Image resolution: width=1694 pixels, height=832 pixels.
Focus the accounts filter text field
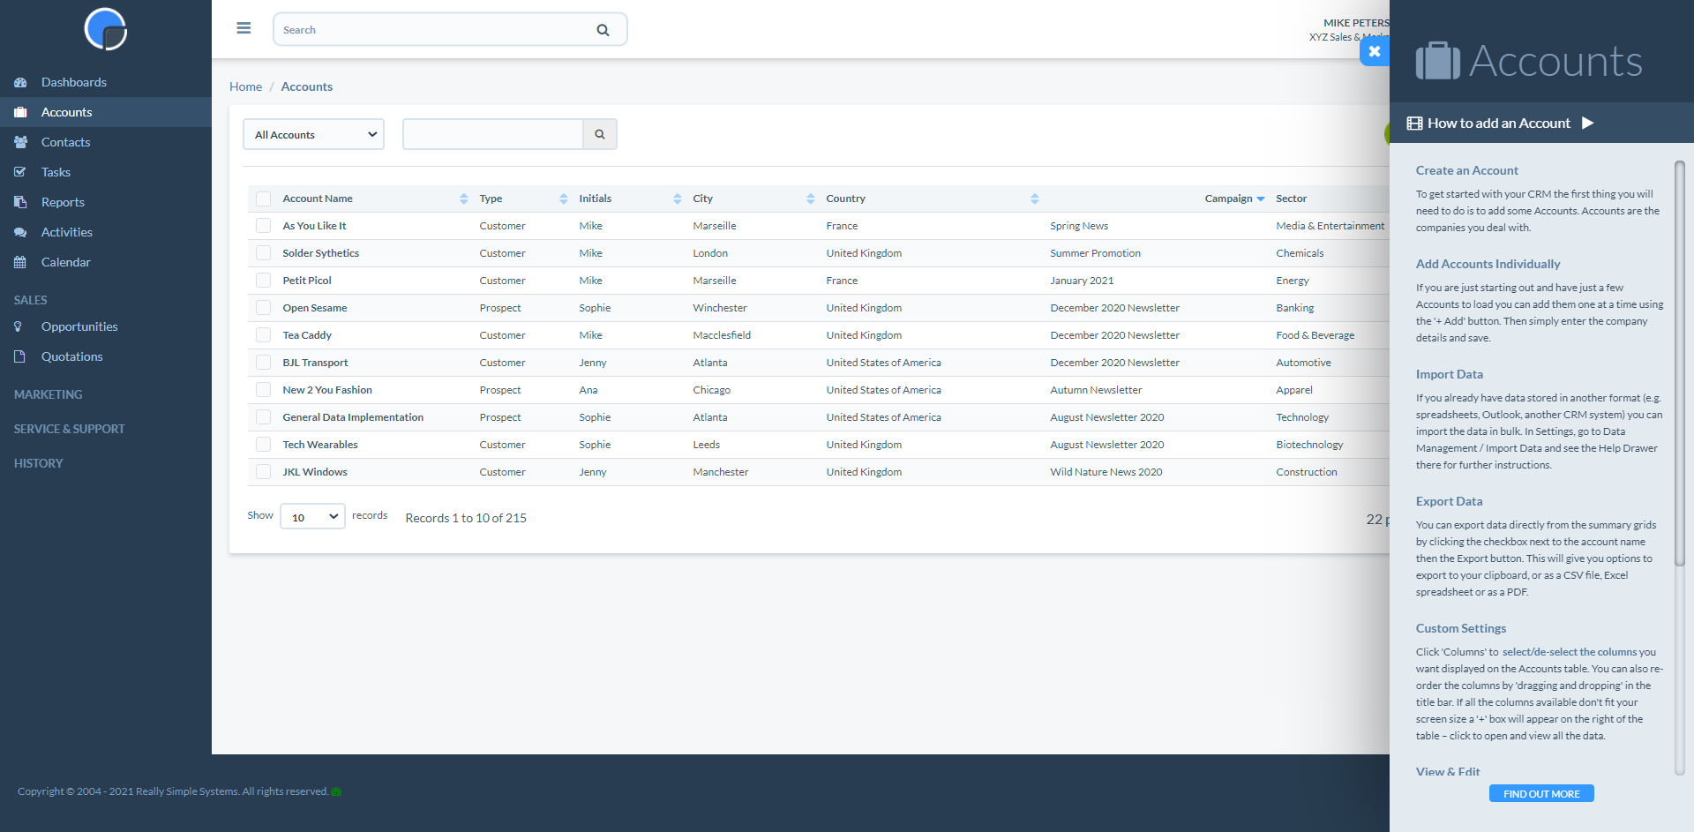click(493, 134)
